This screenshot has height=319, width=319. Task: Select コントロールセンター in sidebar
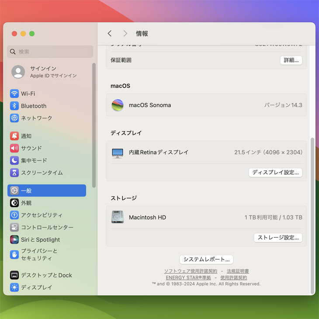pyautogui.click(x=47, y=227)
